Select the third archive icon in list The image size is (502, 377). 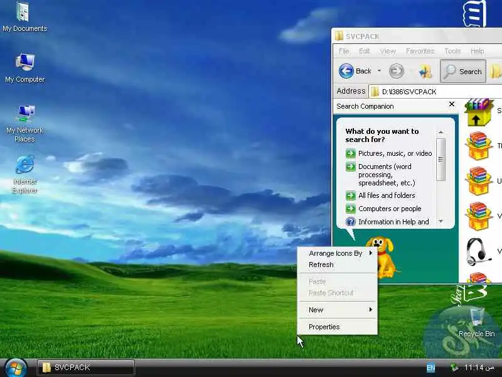(x=479, y=181)
